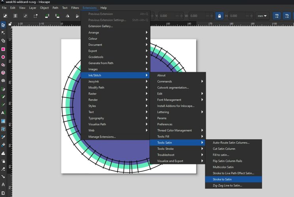The image size is (294, 197).
Task: Flip selection horizontally
Action: pos(68,16)
